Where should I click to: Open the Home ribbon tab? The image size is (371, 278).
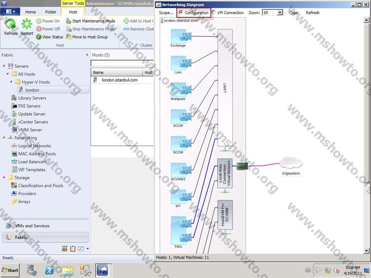coord(30,12)
